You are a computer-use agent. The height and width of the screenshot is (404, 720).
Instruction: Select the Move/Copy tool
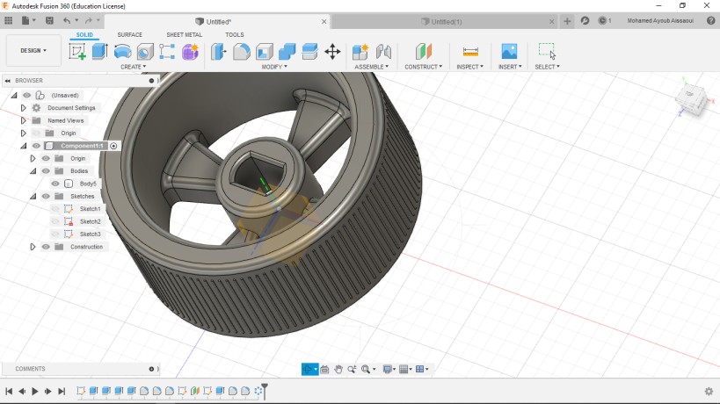coord(332,51)
